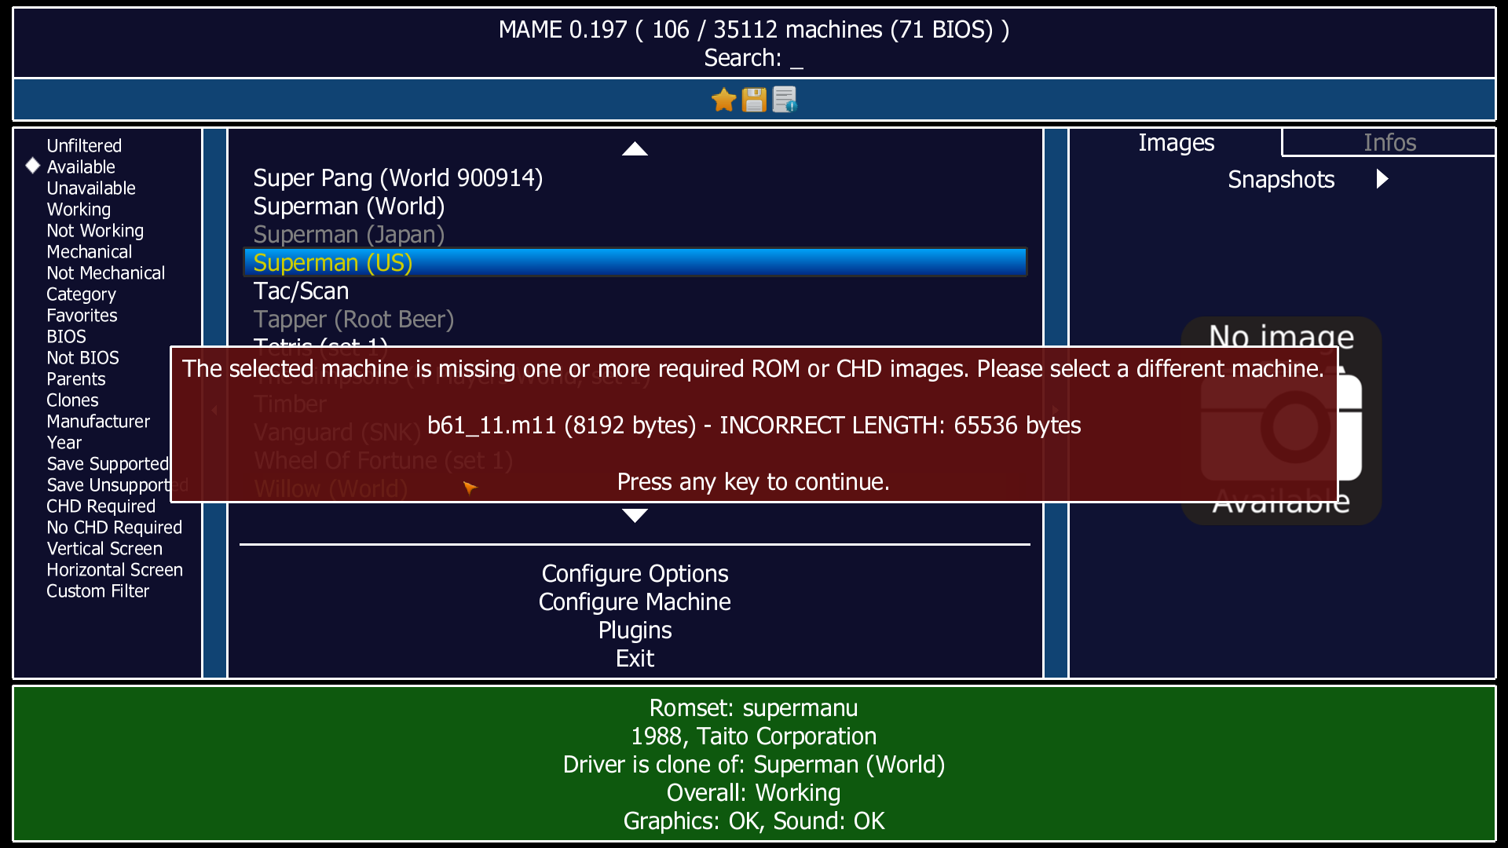
Task: Click the Favorites star icon
Action: [722, 100]
